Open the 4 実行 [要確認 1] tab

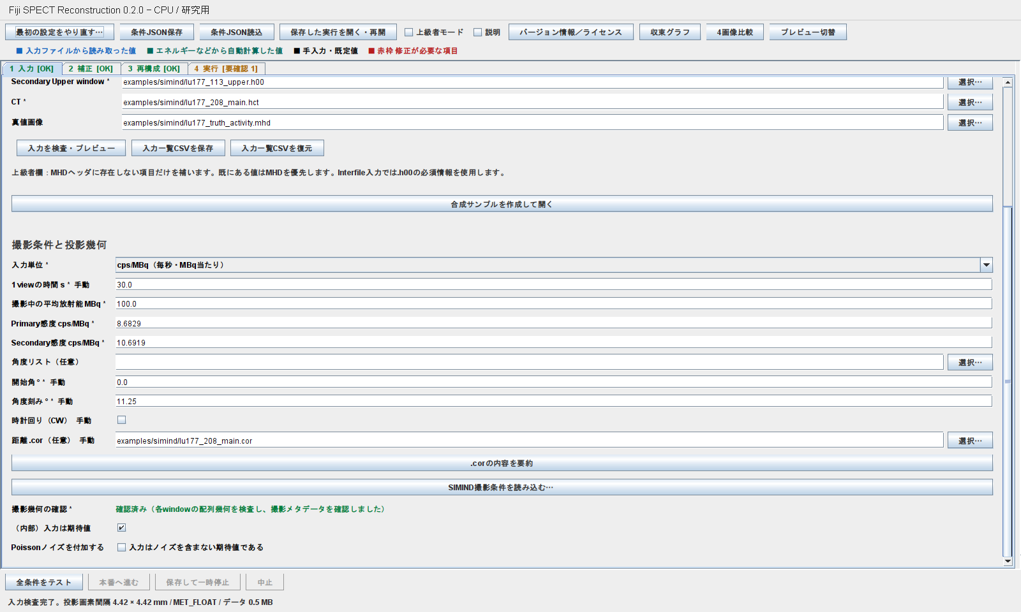pos(226,68)
